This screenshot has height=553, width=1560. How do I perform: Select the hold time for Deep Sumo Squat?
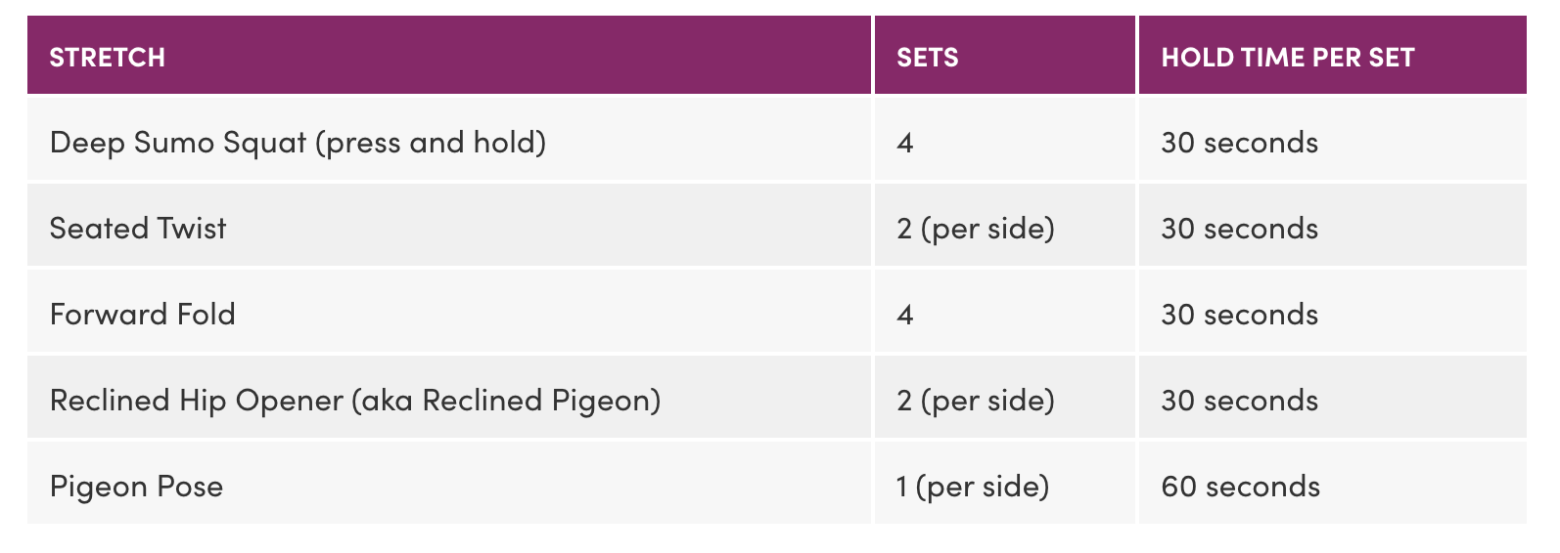pyautogui.click(x=1239, y=144)
